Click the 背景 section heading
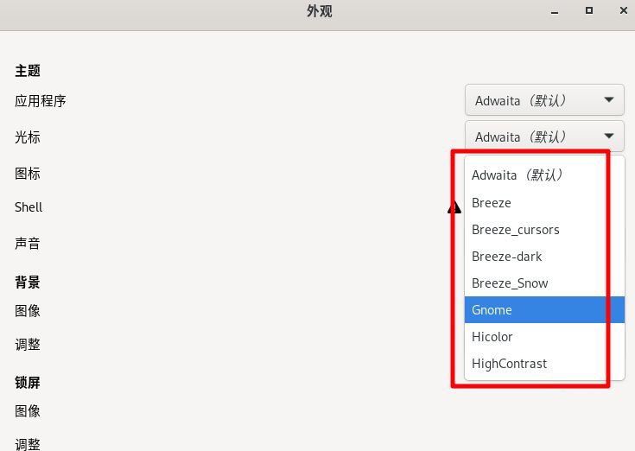The width and height of the screenshot is (635, 451). (28, 282)
